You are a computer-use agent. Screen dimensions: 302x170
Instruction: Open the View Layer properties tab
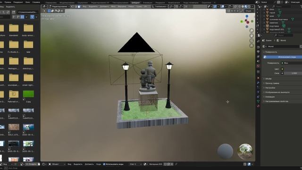tap(258, 57)
